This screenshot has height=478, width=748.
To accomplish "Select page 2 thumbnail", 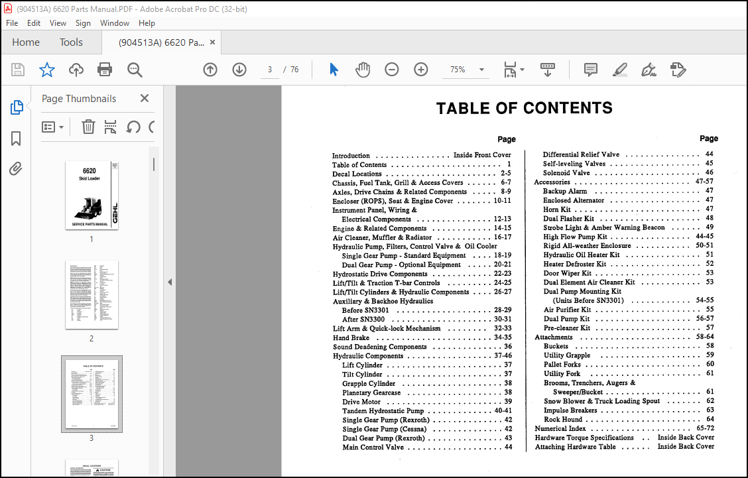I will click(x=92, y=294).
